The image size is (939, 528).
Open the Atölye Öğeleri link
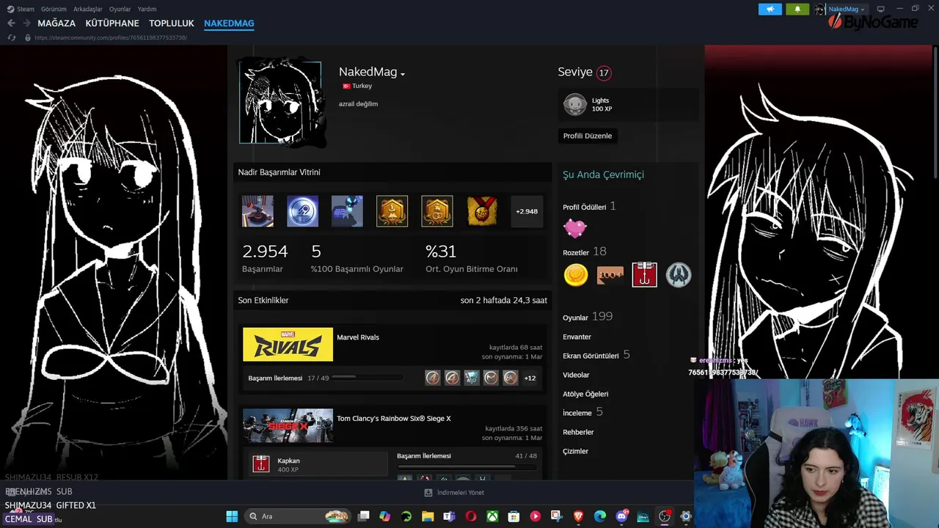pos(585,394)
